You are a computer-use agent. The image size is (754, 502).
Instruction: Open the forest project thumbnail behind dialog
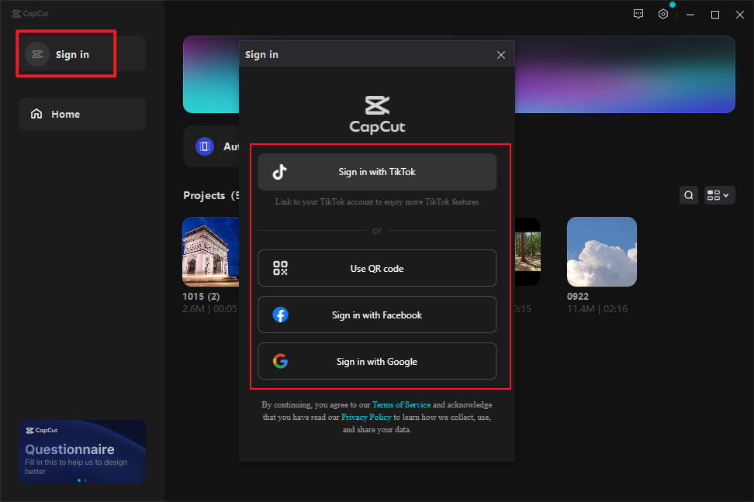(527, 252)
